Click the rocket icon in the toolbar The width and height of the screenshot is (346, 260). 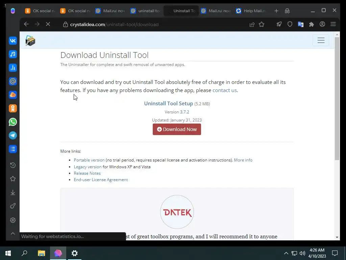[279, 24]
